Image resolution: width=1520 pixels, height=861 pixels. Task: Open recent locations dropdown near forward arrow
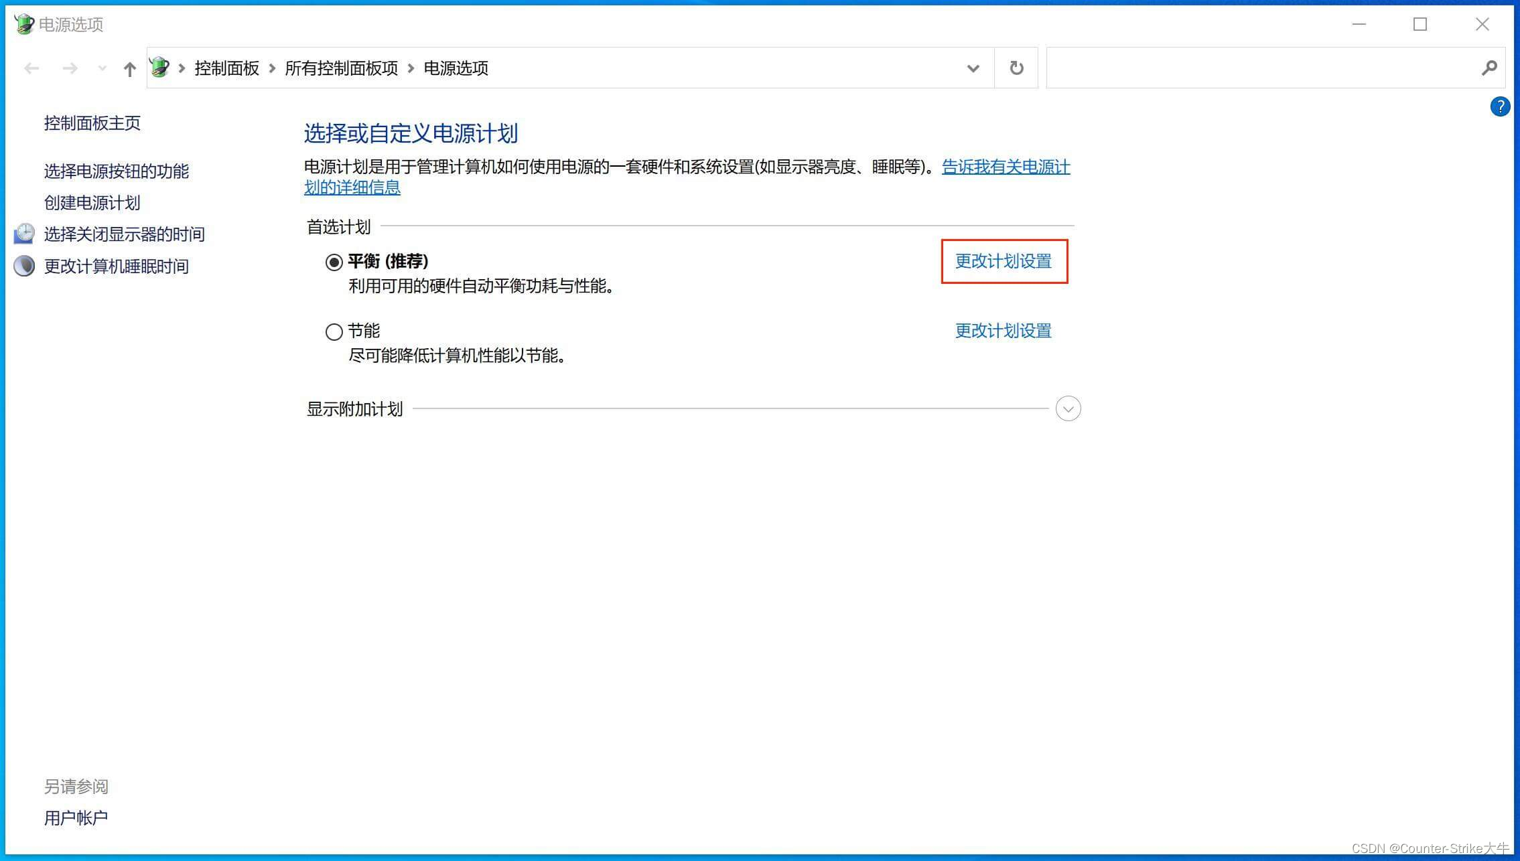click(102, 68)
